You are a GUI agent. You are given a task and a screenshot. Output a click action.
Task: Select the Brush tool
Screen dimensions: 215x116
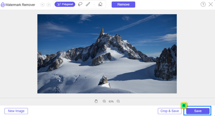pyautogui.click(x=88, y=4)
